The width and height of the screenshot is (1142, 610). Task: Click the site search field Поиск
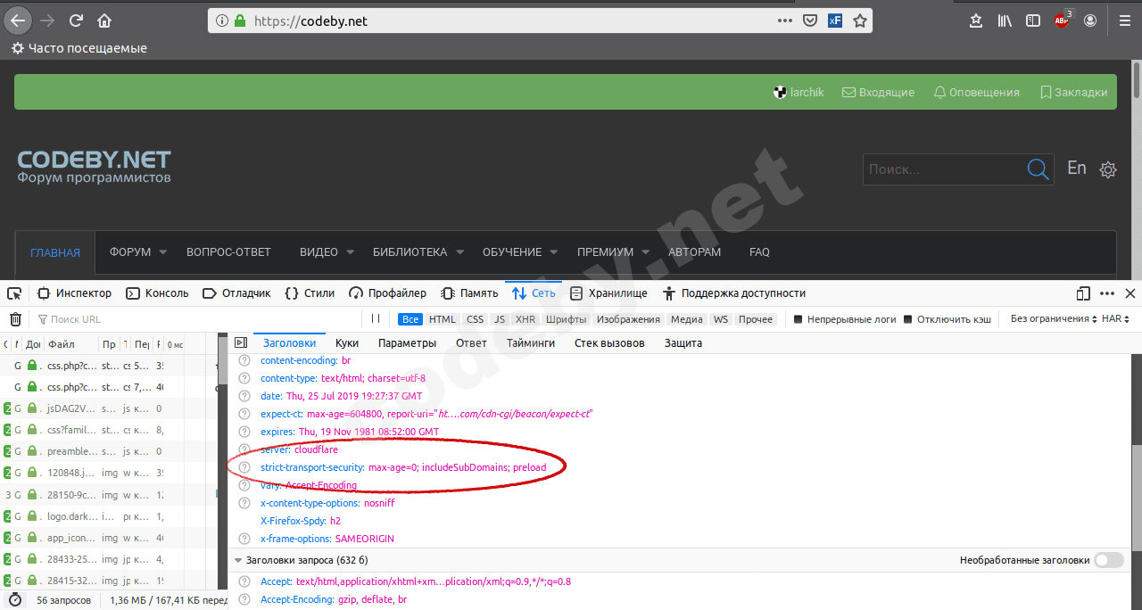point(945,169)
